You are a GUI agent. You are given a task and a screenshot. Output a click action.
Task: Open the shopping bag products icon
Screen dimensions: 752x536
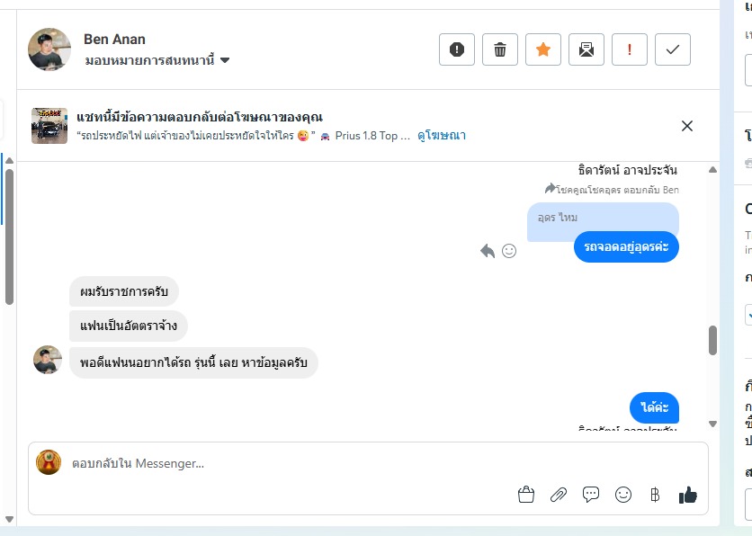coord(526,494)
